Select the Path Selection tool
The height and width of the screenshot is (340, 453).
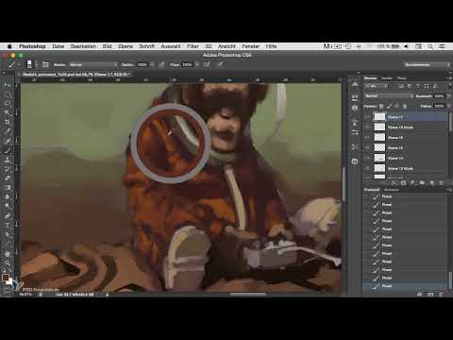pyautogui.click(x=8, y=234)
